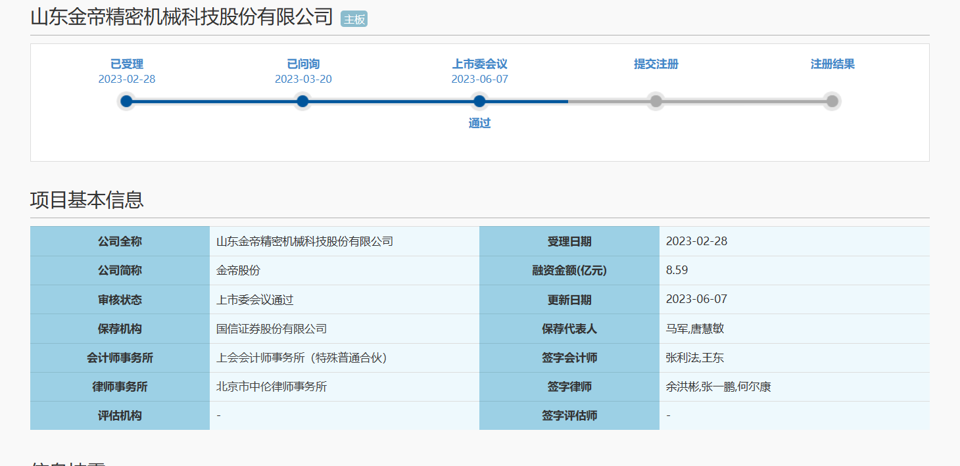This screenshot has height=466, width=960.
Task: Click the 通过 result under the timeline
Action: coord(479,123)
